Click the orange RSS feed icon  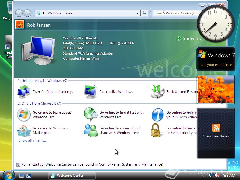tap(216, 128)
